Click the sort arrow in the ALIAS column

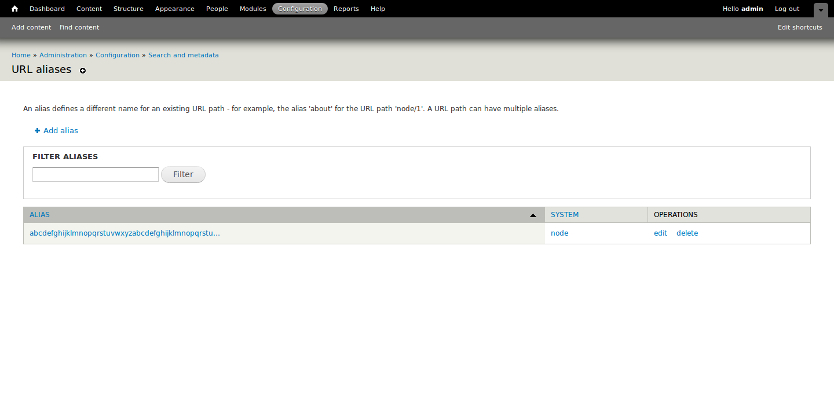click(x=533, y=215)
